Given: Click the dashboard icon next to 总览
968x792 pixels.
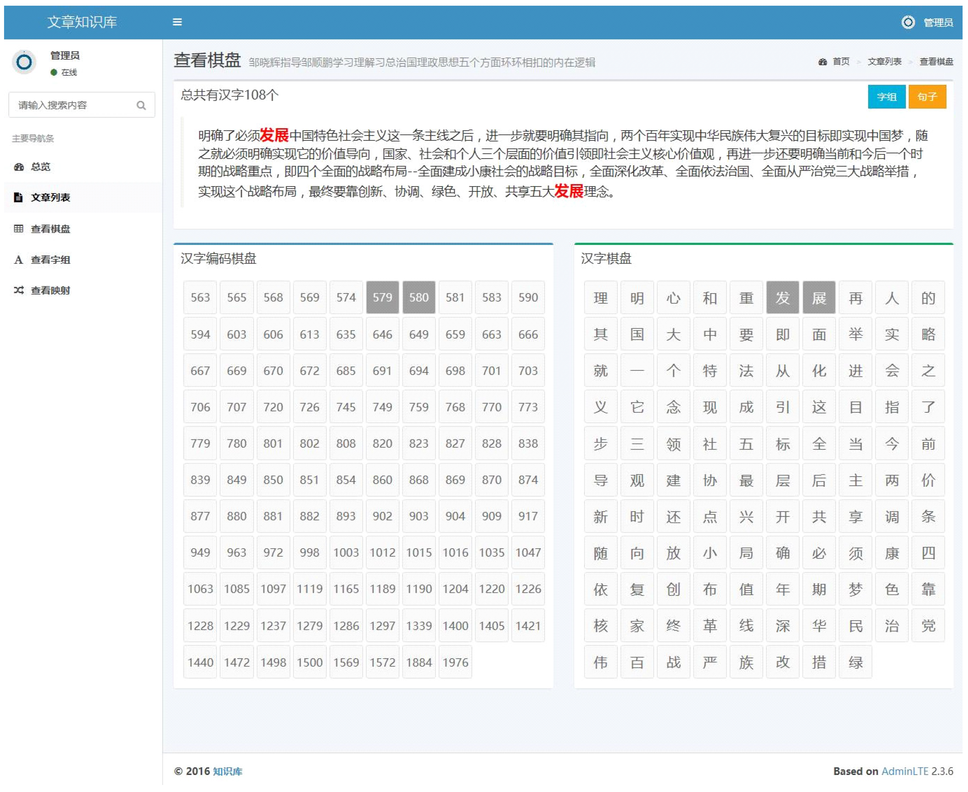Looking at the screenshot, I should [19, 167].
